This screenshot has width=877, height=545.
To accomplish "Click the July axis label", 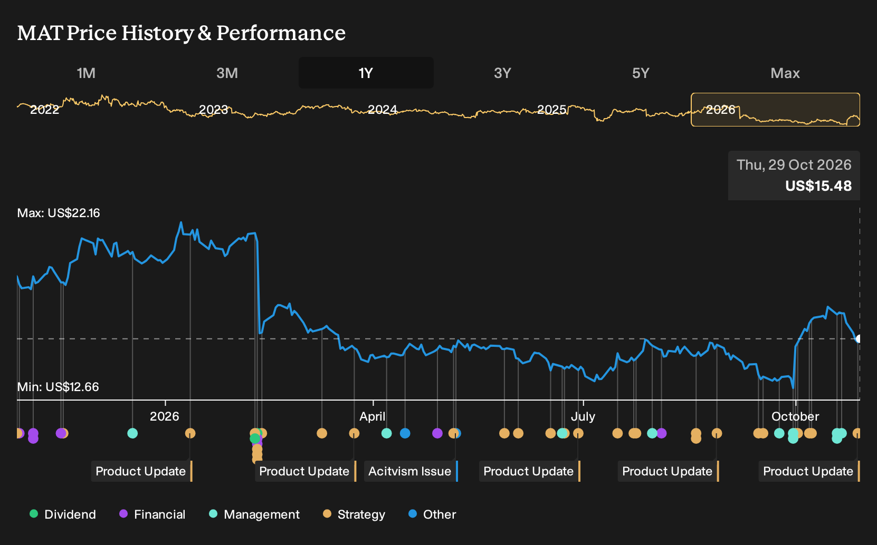I will pyautogui.click(x=583, y=416).
